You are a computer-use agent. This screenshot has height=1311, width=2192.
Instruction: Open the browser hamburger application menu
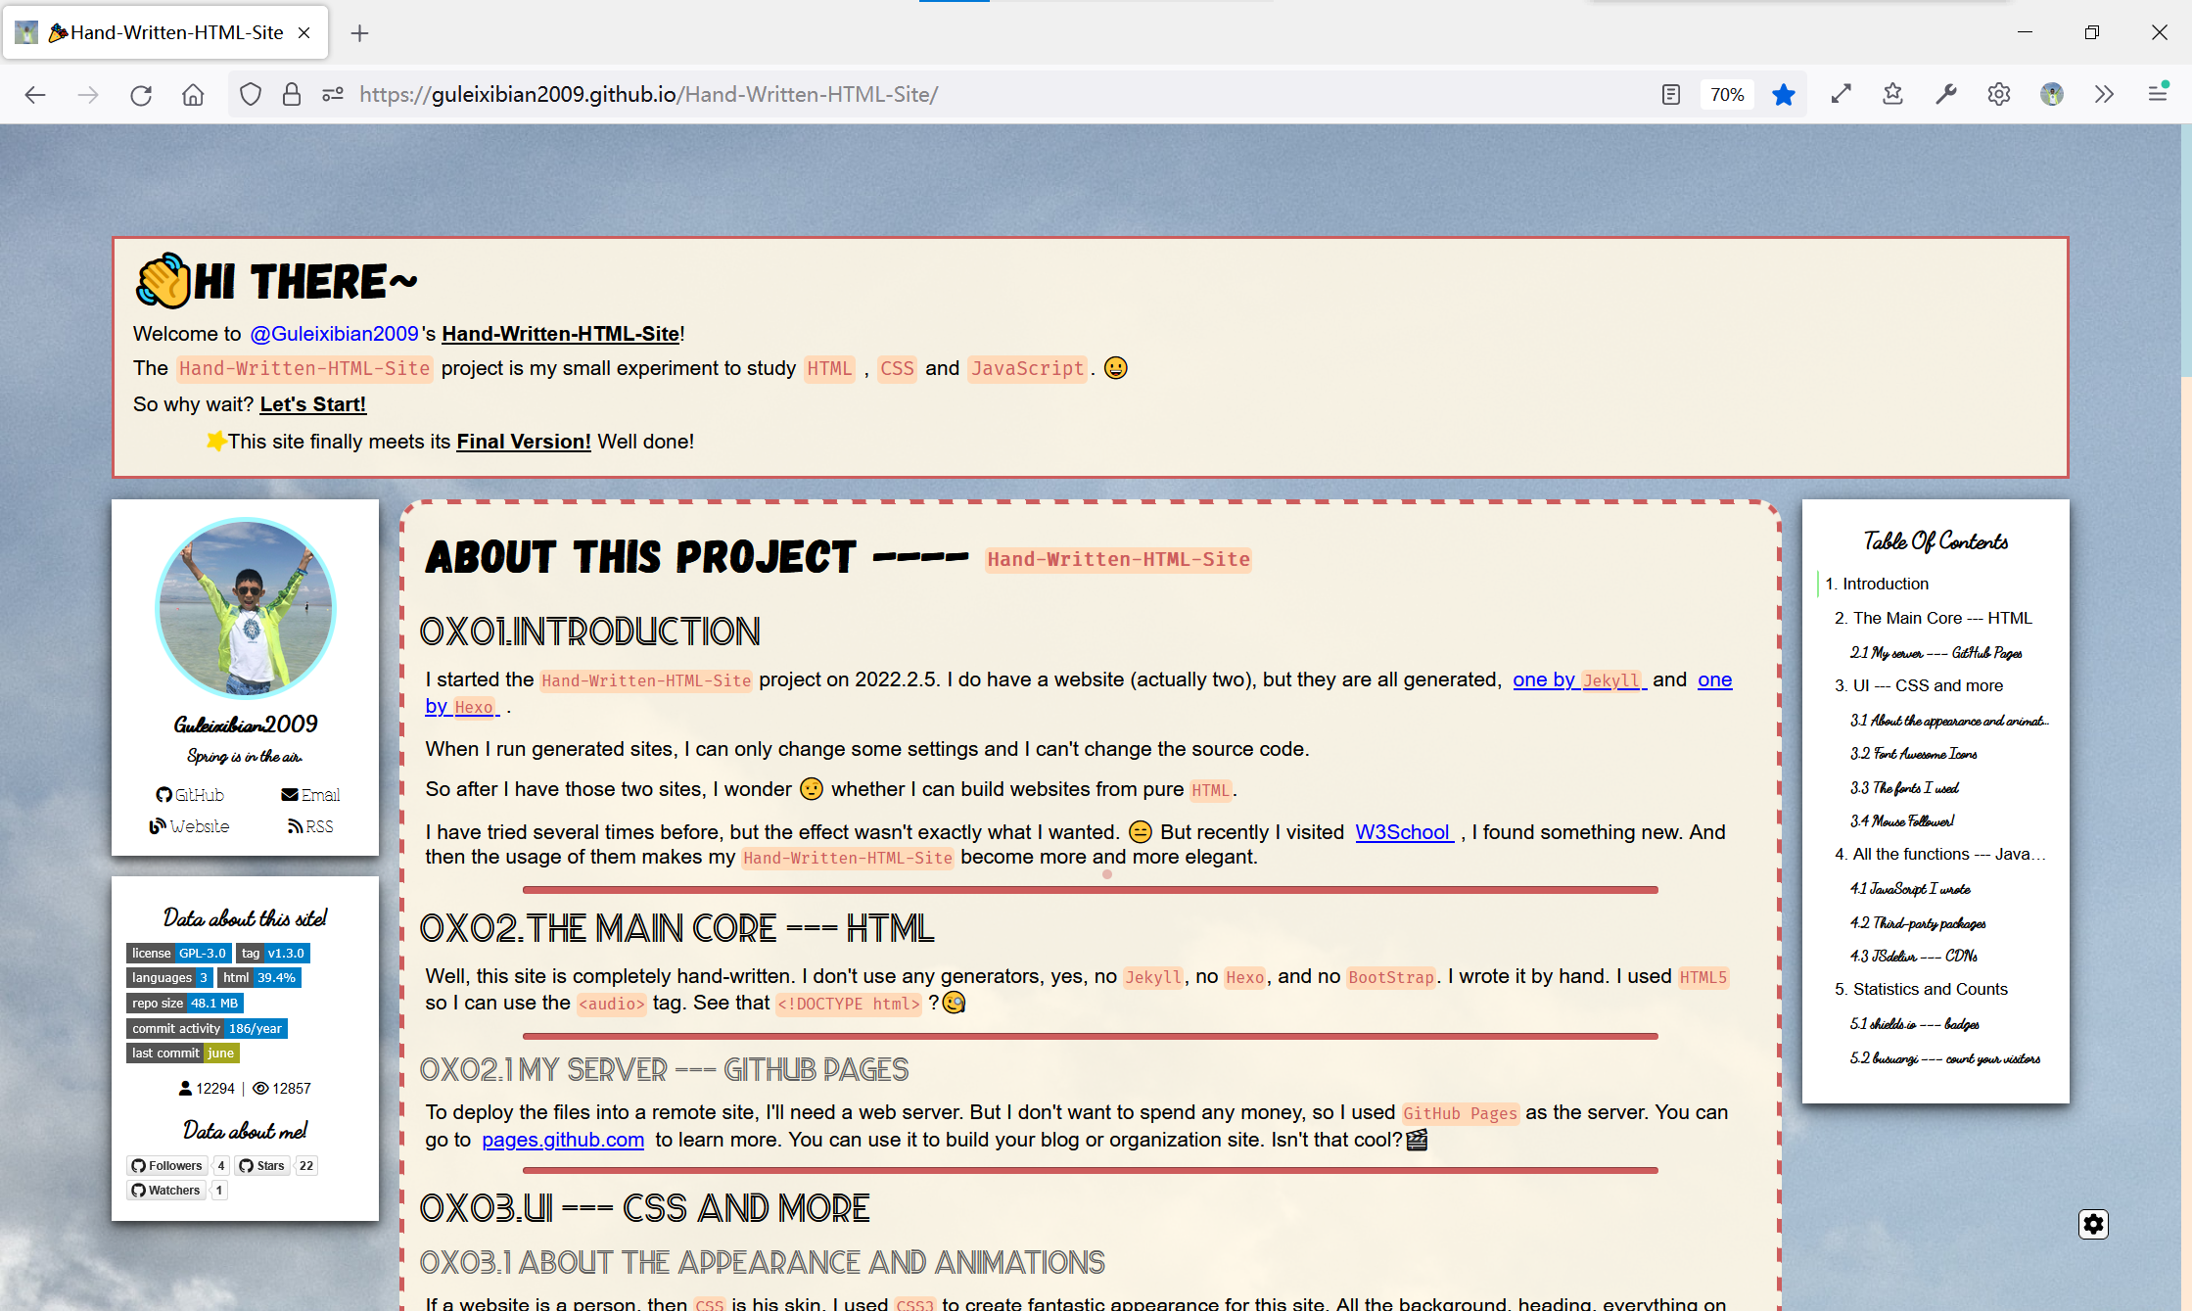2158,94
